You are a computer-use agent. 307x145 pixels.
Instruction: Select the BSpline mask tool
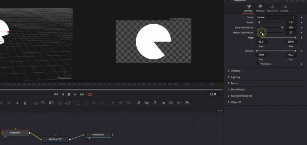coord(102,103)
